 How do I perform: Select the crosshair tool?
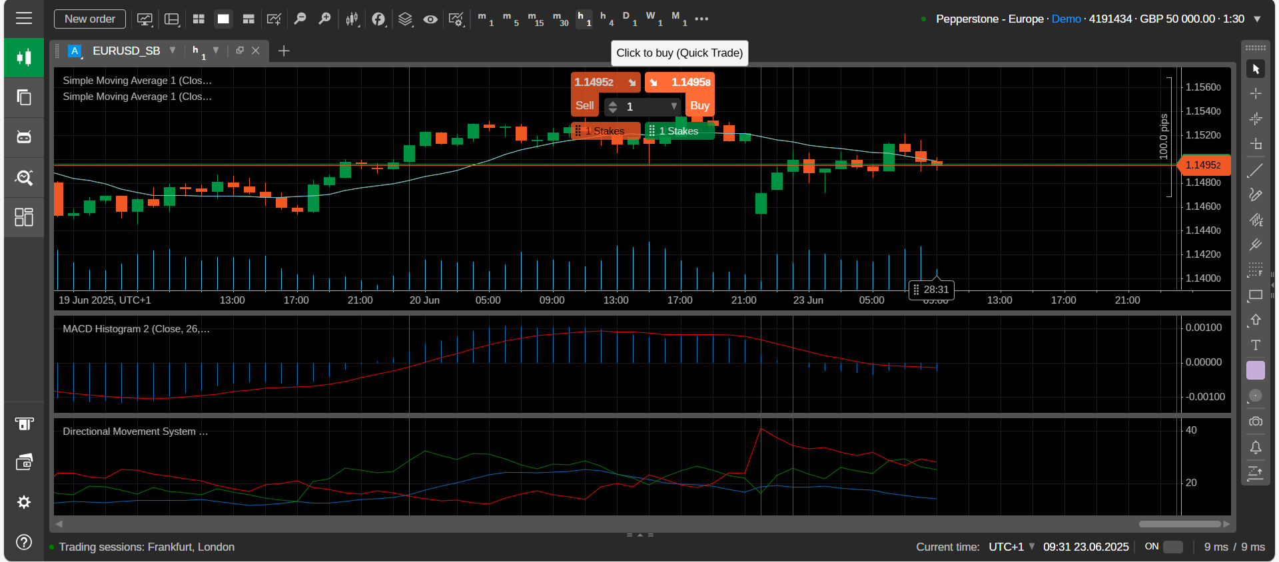coord(1256,93)
